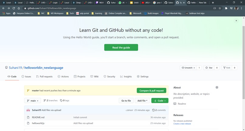Reload the current GitHub page

point(14,8)
